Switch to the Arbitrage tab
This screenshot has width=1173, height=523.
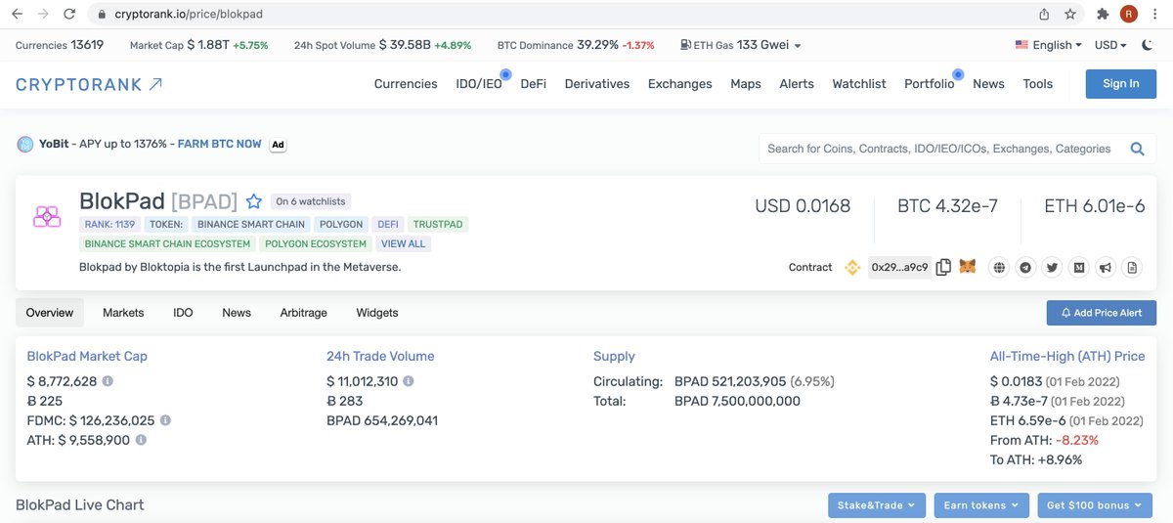303,313
